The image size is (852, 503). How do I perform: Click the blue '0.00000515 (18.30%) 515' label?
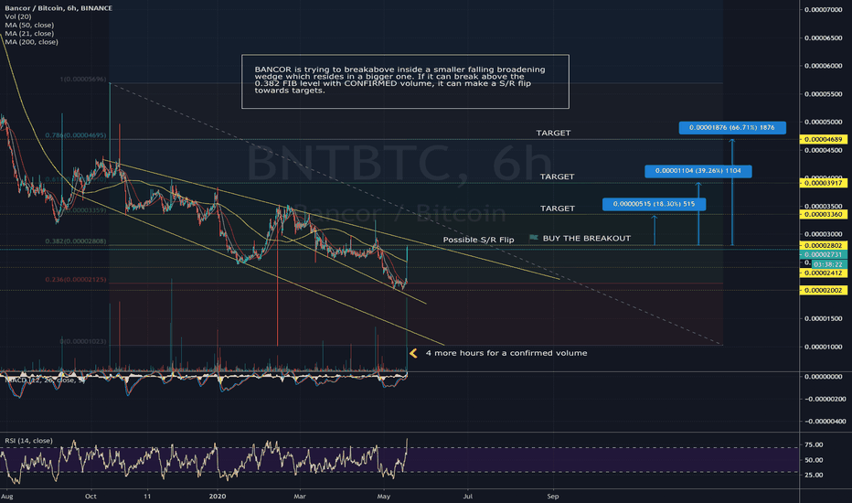point(655,204)
